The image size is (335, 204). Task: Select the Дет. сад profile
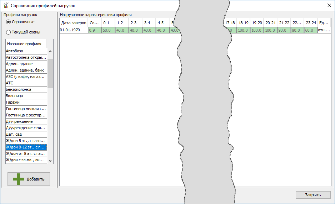pos(26,134)
